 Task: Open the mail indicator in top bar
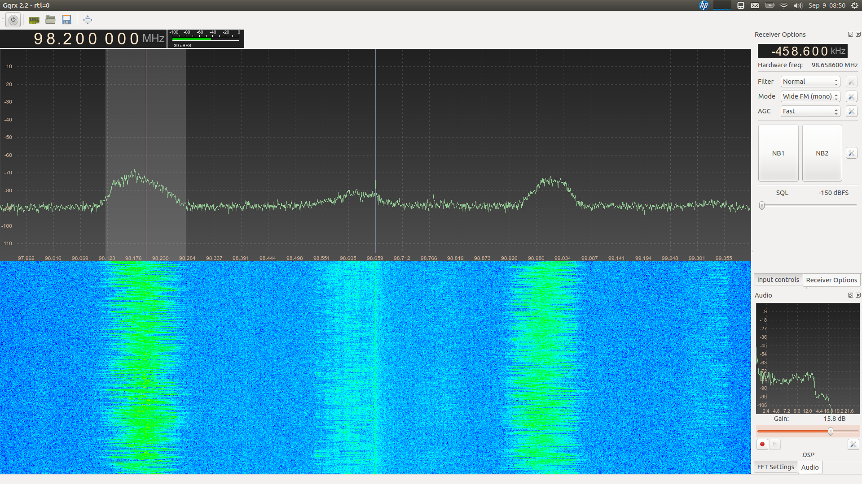click(x=755, y=5)
